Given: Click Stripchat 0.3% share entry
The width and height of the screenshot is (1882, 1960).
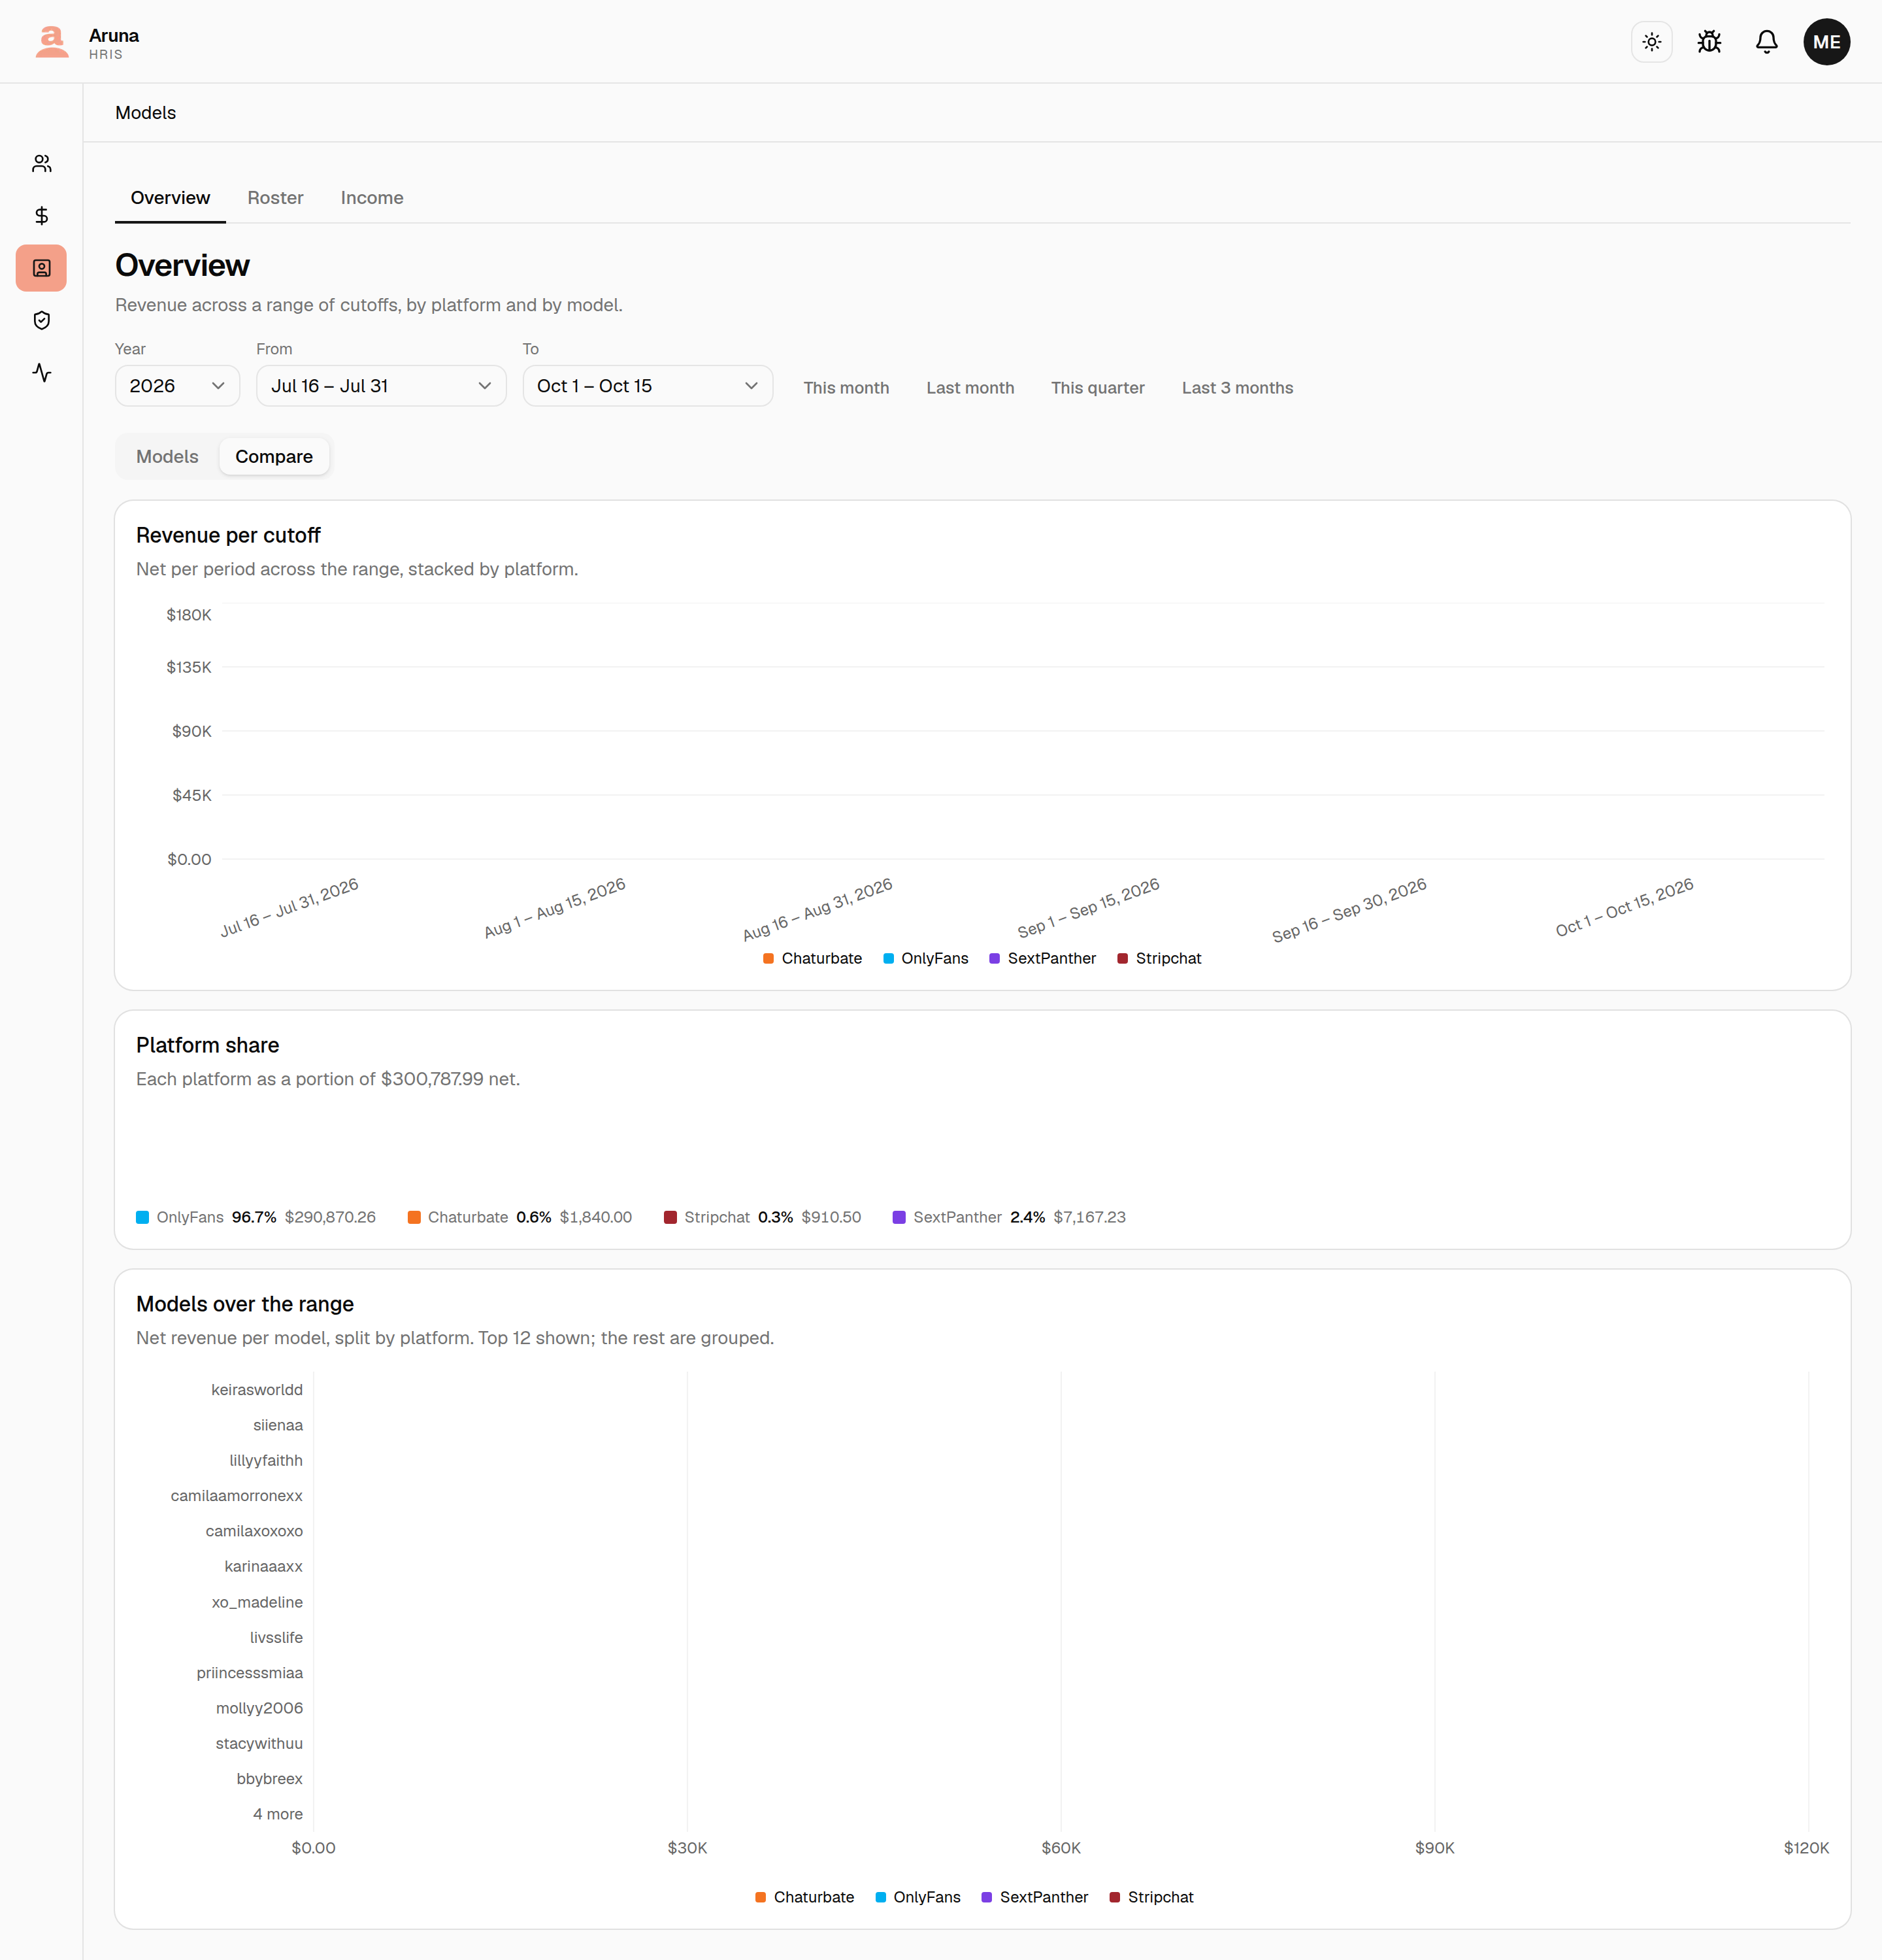Looking at the screenshot, I should (x=763, y=1217).
